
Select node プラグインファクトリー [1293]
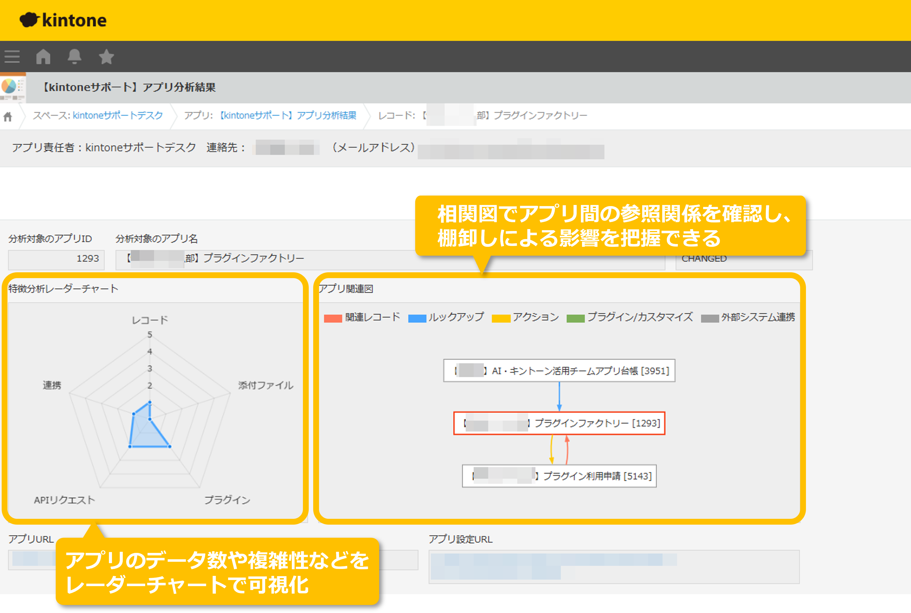pyautogui.click(x=559, y=423)
